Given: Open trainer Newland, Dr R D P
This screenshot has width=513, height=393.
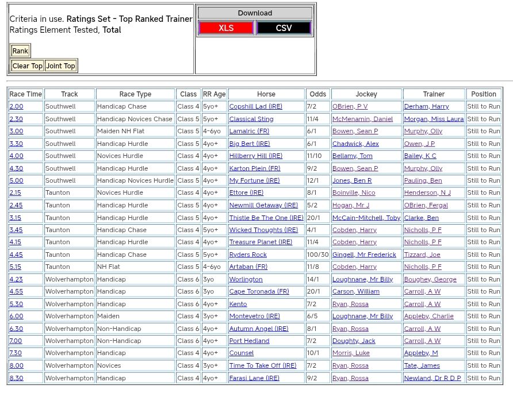Looking at the screenshot, I should [434, 378].
